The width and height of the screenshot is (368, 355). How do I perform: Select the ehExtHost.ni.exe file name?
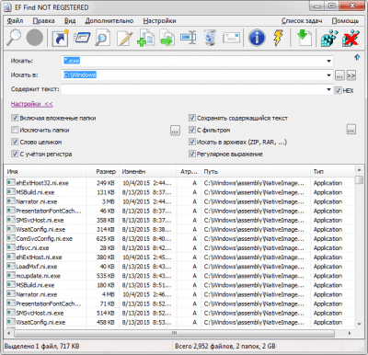[39, 258]
